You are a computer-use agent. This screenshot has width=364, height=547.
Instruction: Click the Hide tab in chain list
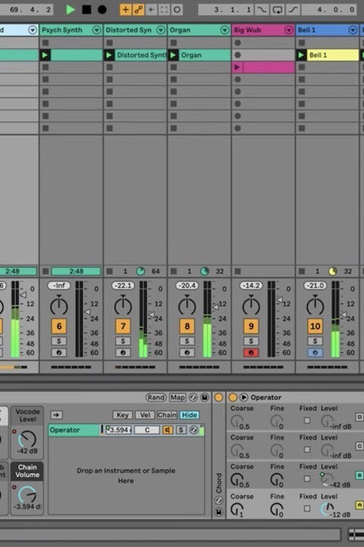pyautogui.click(x=190, y=415)
